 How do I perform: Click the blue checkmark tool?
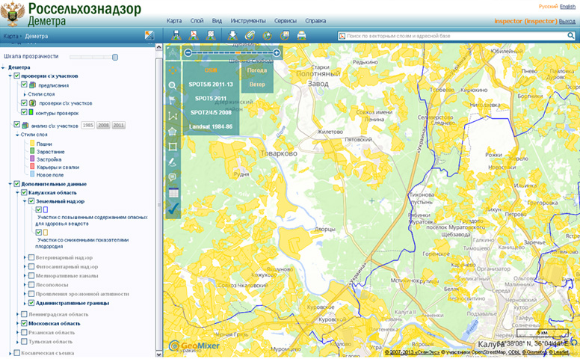tap(173, 209)
